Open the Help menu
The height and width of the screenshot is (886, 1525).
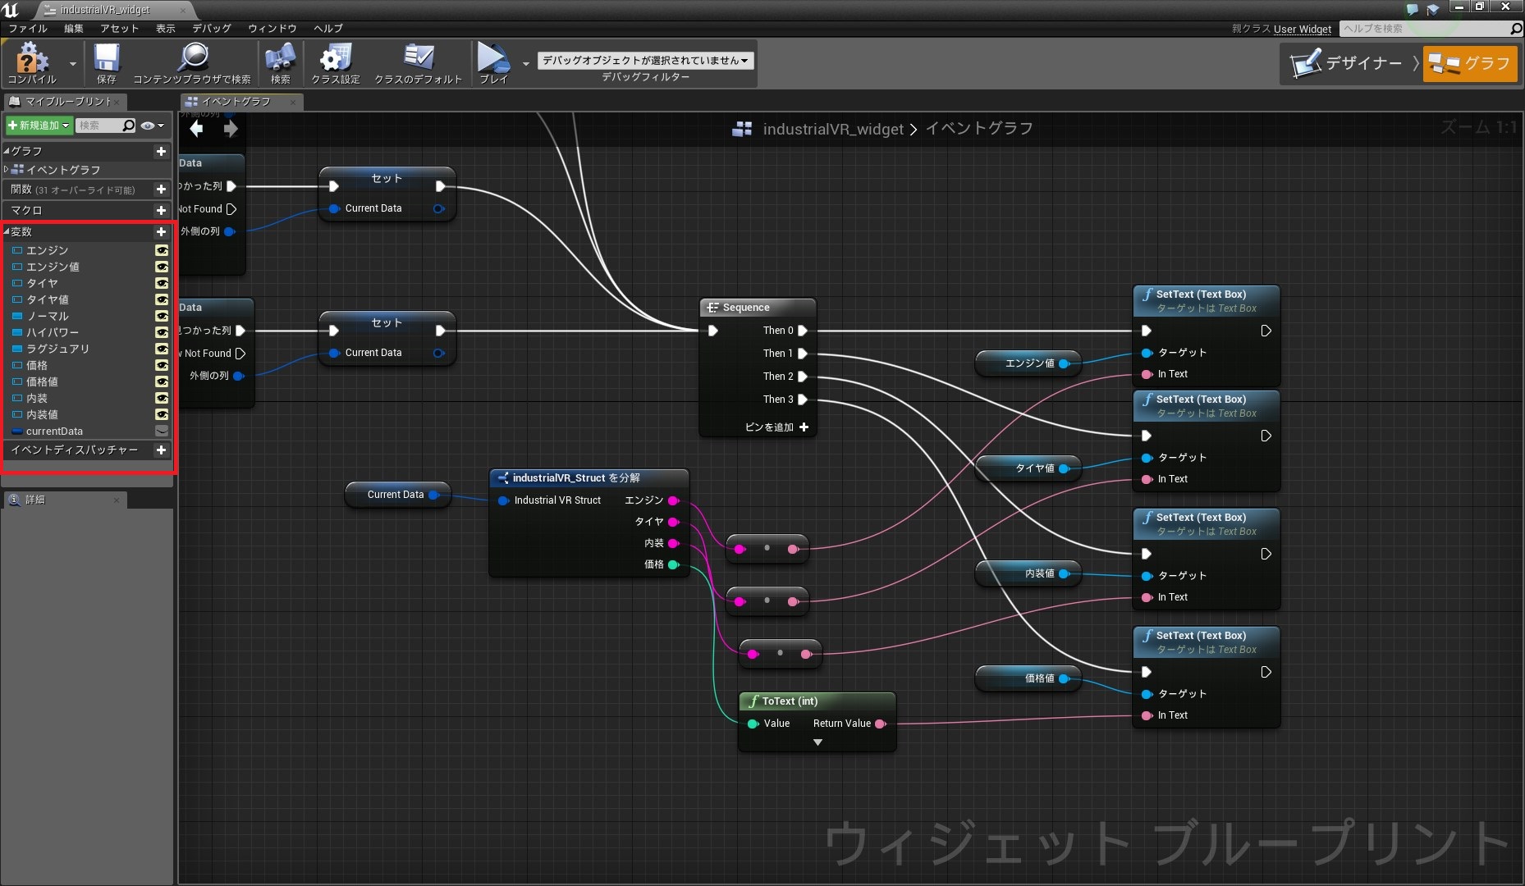[x=327, y=28]
